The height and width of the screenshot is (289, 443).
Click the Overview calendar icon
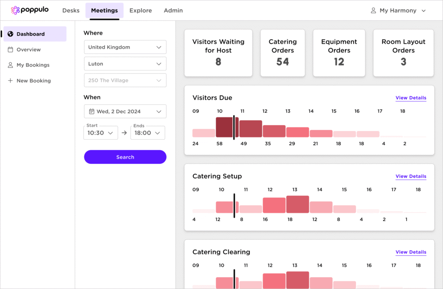click(10, 50)
